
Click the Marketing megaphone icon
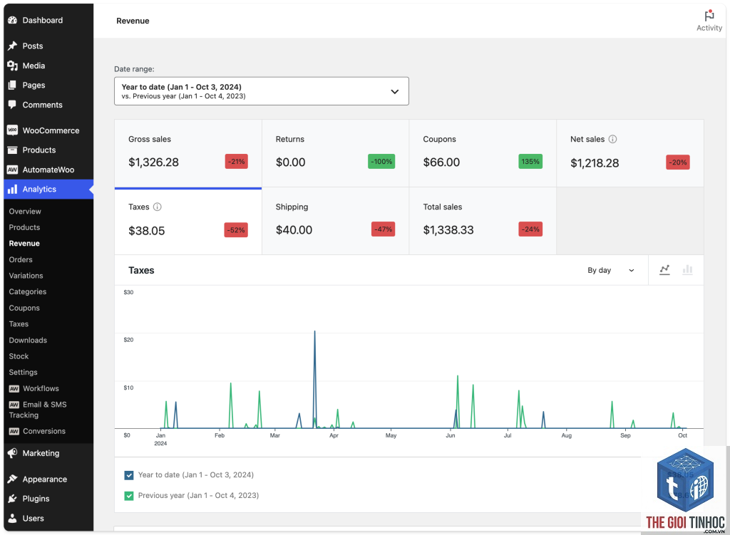click(x=13, y=453)
